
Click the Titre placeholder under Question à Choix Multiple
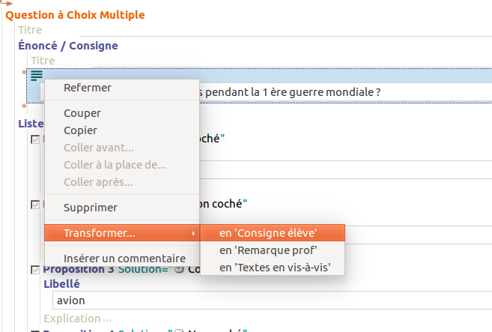(x=30, y=30)
